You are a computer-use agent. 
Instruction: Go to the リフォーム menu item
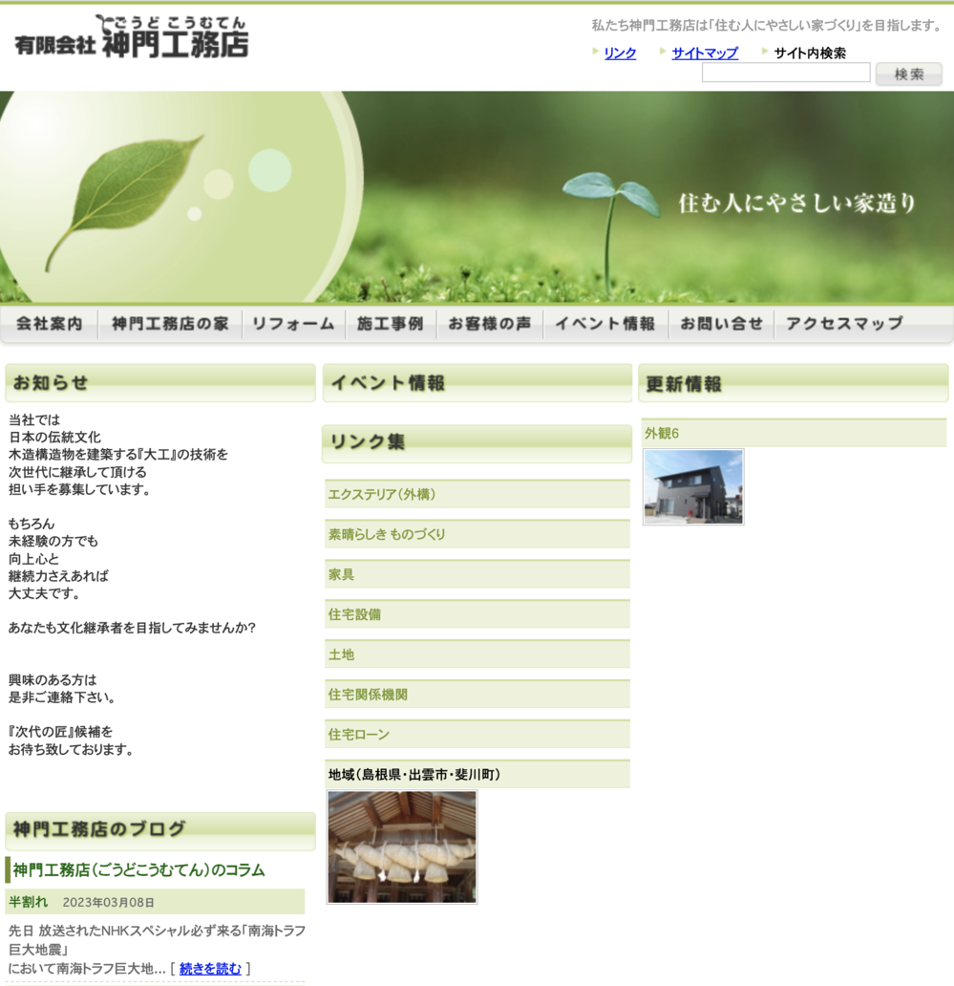pos(293,324)
